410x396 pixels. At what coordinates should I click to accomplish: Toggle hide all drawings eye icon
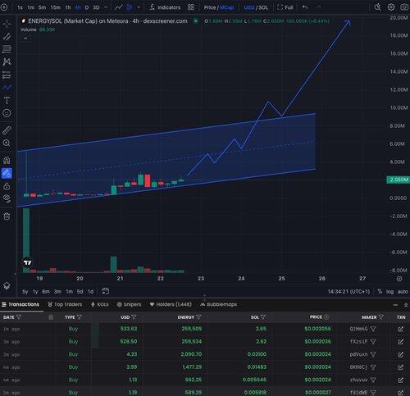coord(7,198)
